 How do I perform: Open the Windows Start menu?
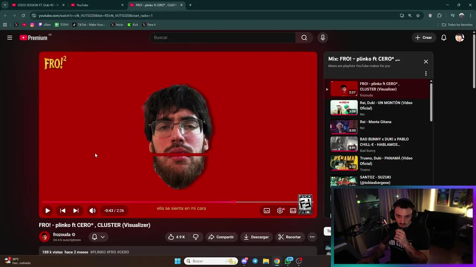click(177, 261)
